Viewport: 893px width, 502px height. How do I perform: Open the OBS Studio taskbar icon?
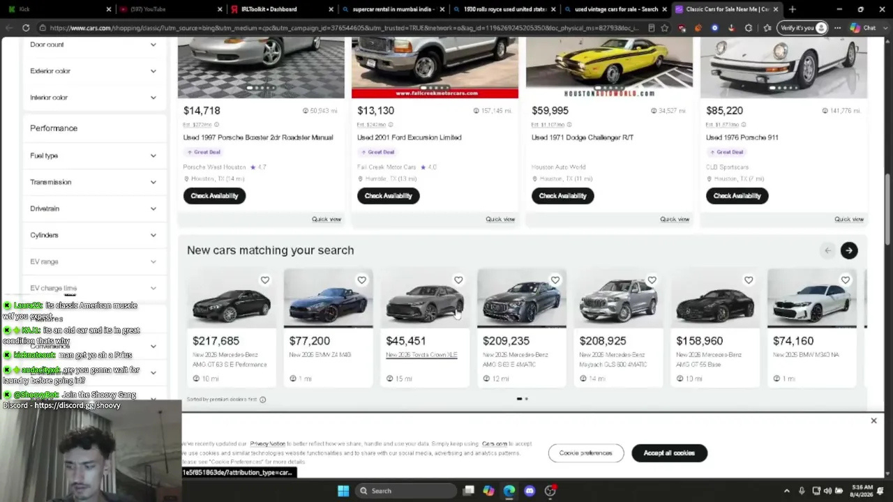550,491
